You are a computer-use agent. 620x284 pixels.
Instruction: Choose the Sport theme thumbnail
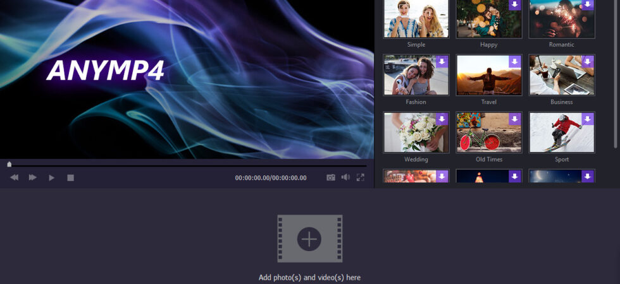(x=562, y=132)
